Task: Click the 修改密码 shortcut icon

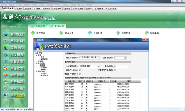Action: (33, 33)
